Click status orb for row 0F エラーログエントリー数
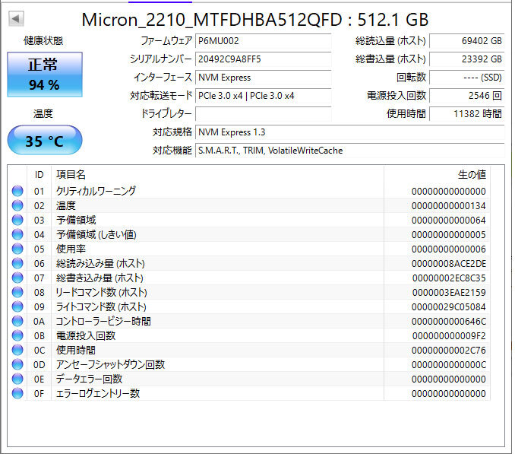The height and width of the screenshot is (454, 515). 17,393
